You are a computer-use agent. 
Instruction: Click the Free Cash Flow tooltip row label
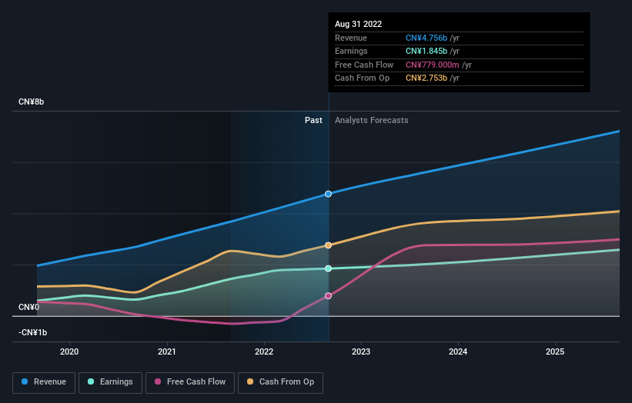pos(364,65)
